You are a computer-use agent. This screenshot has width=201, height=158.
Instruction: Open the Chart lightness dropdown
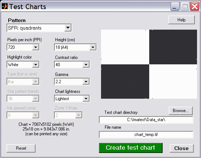pos(72,98)
